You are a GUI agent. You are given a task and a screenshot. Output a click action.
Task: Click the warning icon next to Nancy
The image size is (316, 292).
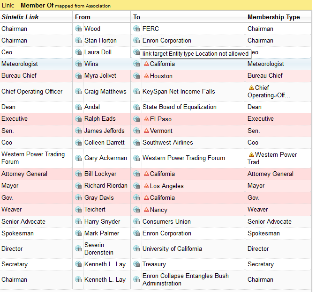click(146, 210)
